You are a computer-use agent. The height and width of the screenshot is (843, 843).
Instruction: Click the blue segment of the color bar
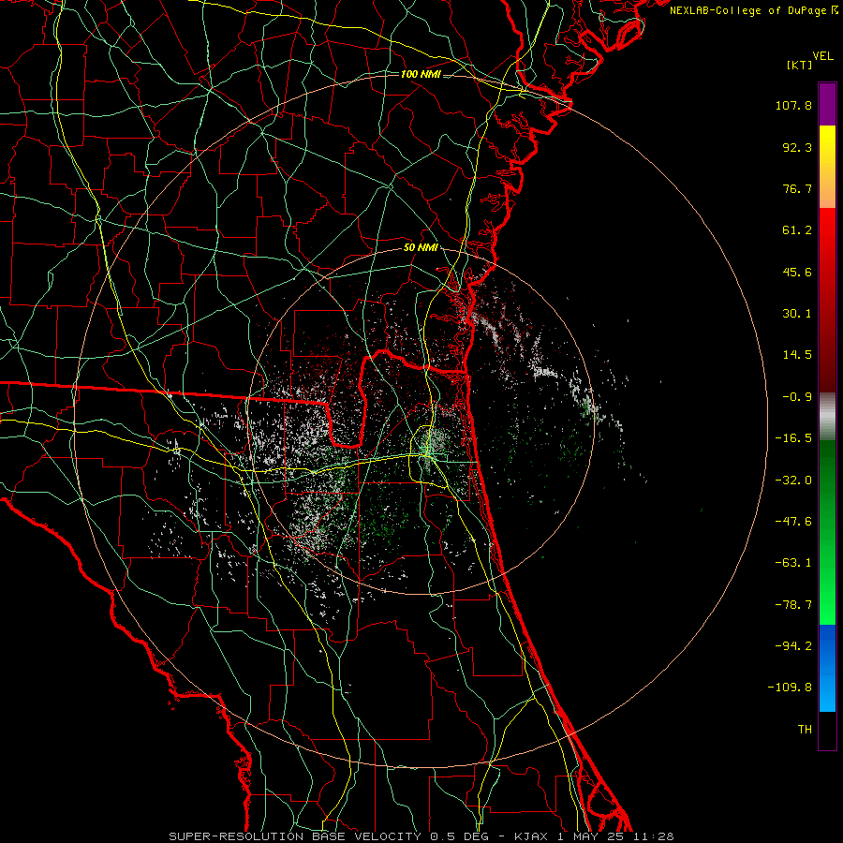coord(827,668)
